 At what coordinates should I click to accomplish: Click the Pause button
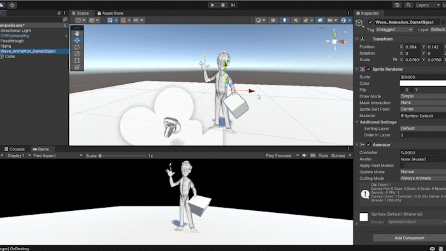point(223,5)
